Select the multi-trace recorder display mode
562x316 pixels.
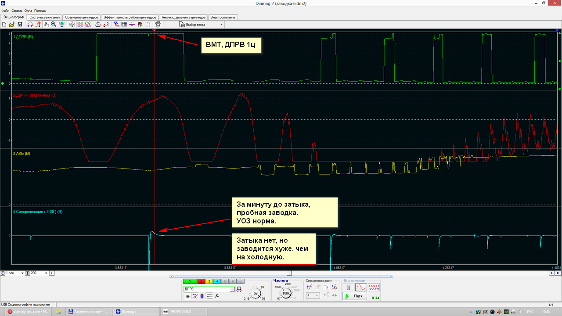pyautogui.click(x=374, y=287)
